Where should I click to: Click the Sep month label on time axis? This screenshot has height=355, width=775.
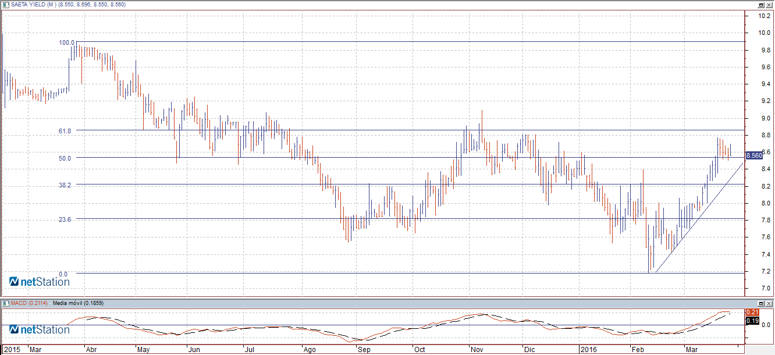coord(364,350)
